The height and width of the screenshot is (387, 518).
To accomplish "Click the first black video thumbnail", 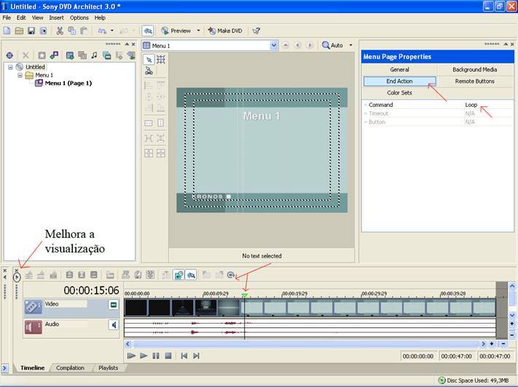I will (136, 308).
